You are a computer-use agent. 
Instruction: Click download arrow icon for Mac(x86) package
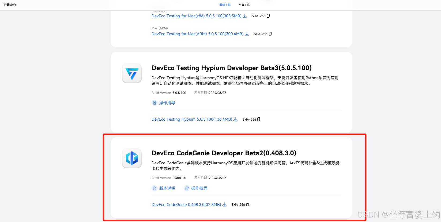[245, 16]
